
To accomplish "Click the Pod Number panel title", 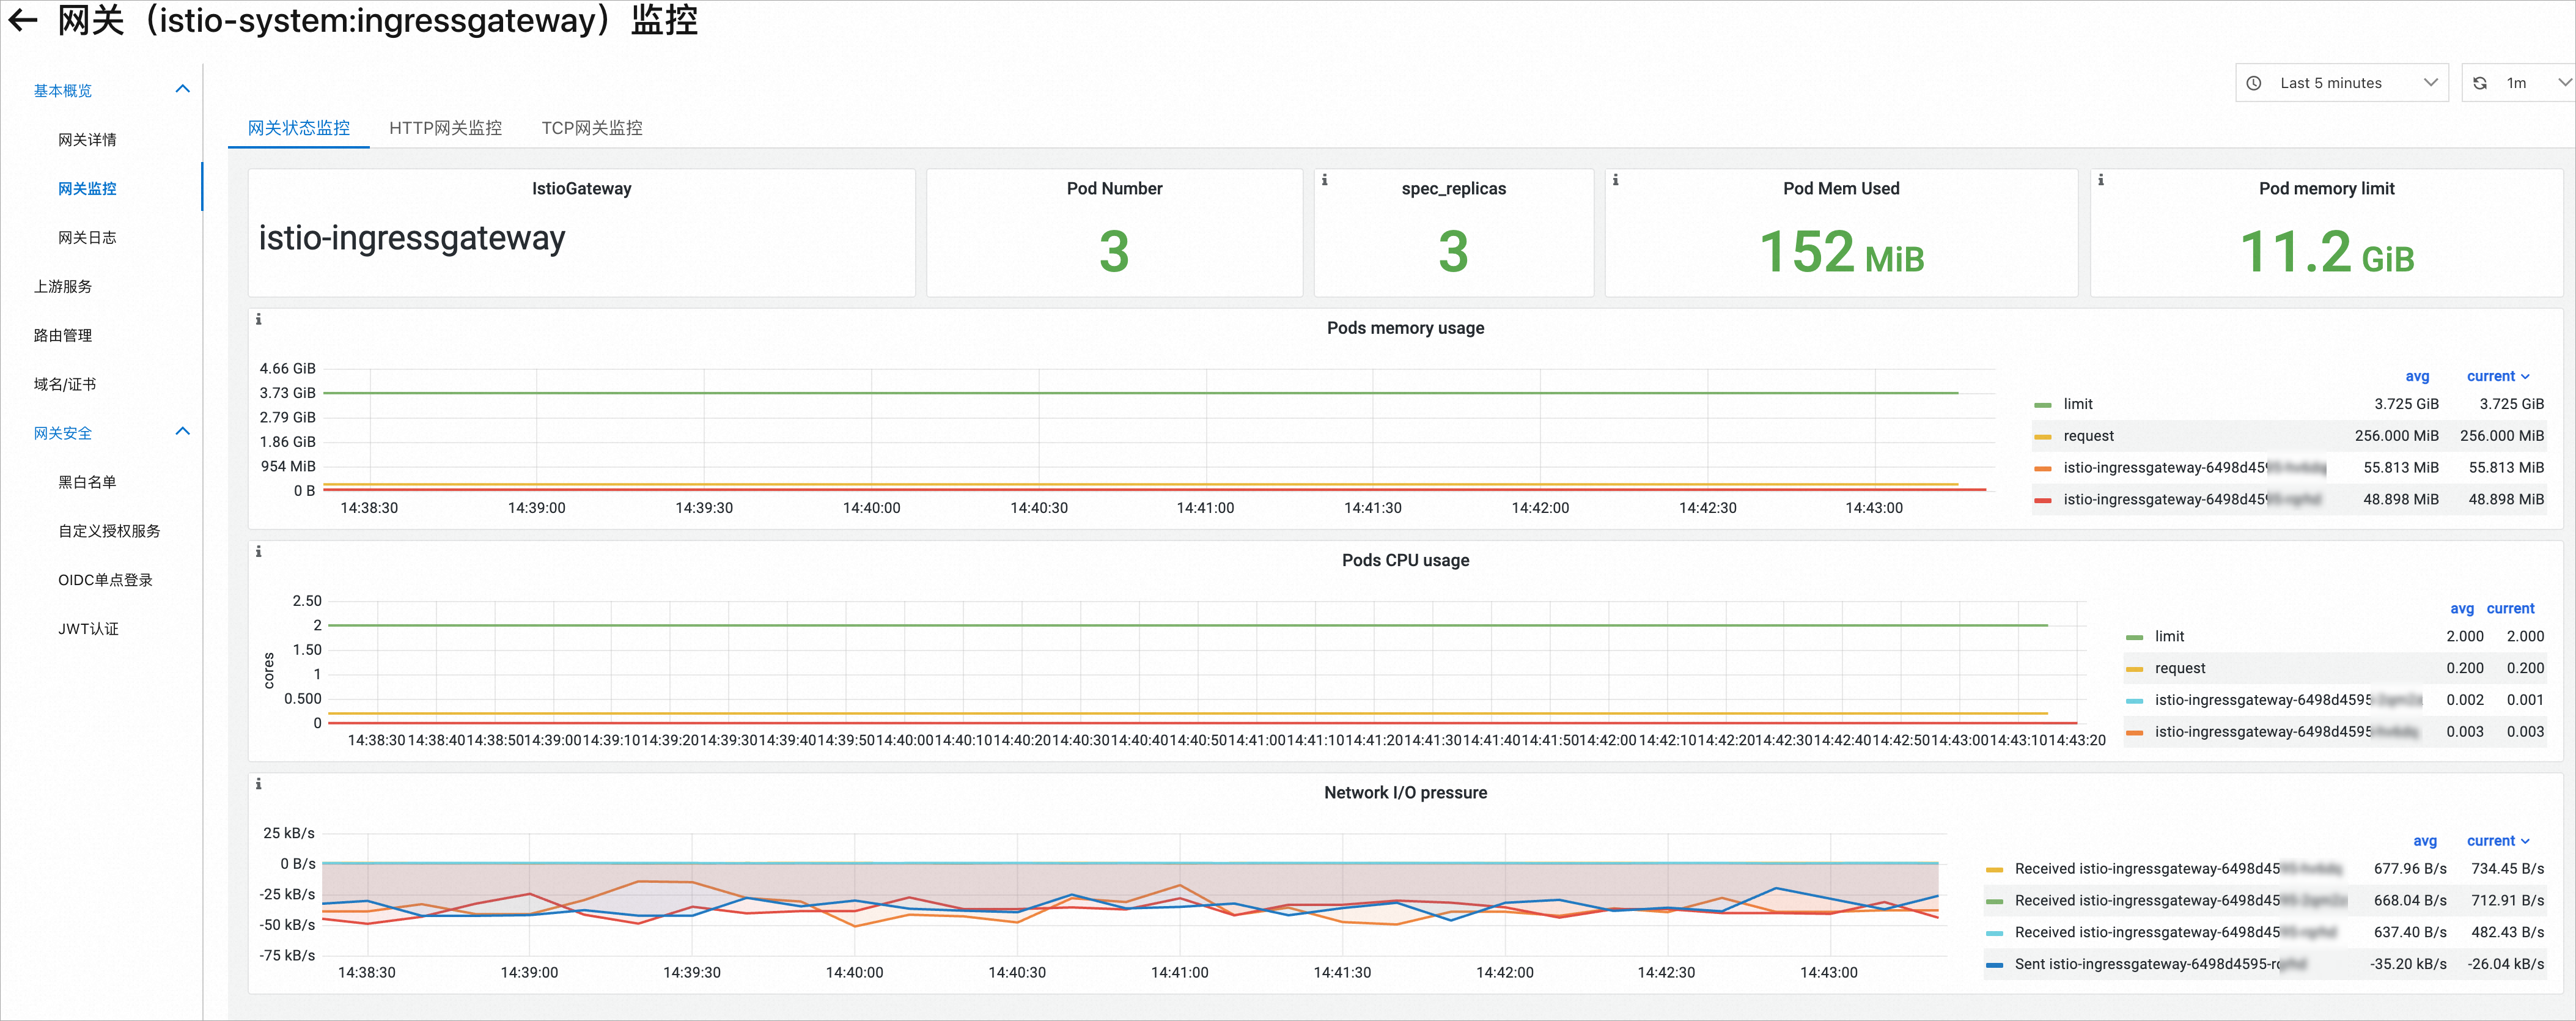I will 1114,188.
